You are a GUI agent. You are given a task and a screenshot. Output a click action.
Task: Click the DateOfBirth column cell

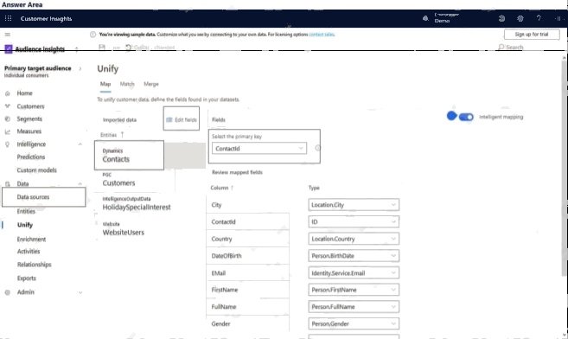[248, 256]
